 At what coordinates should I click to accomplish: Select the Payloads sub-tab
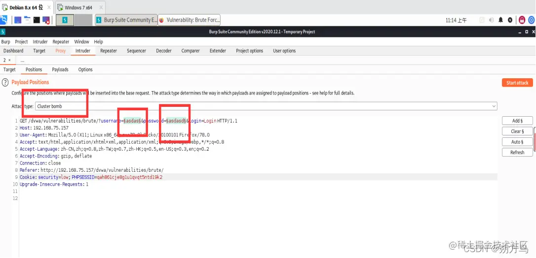pos(60,69)
